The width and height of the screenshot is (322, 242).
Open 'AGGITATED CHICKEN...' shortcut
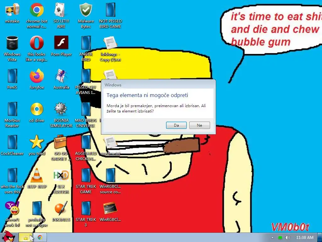pos(86,148)
